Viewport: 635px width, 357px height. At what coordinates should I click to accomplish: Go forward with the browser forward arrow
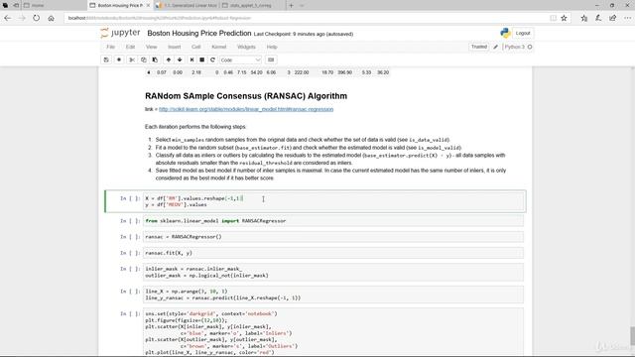coord(22,18)
